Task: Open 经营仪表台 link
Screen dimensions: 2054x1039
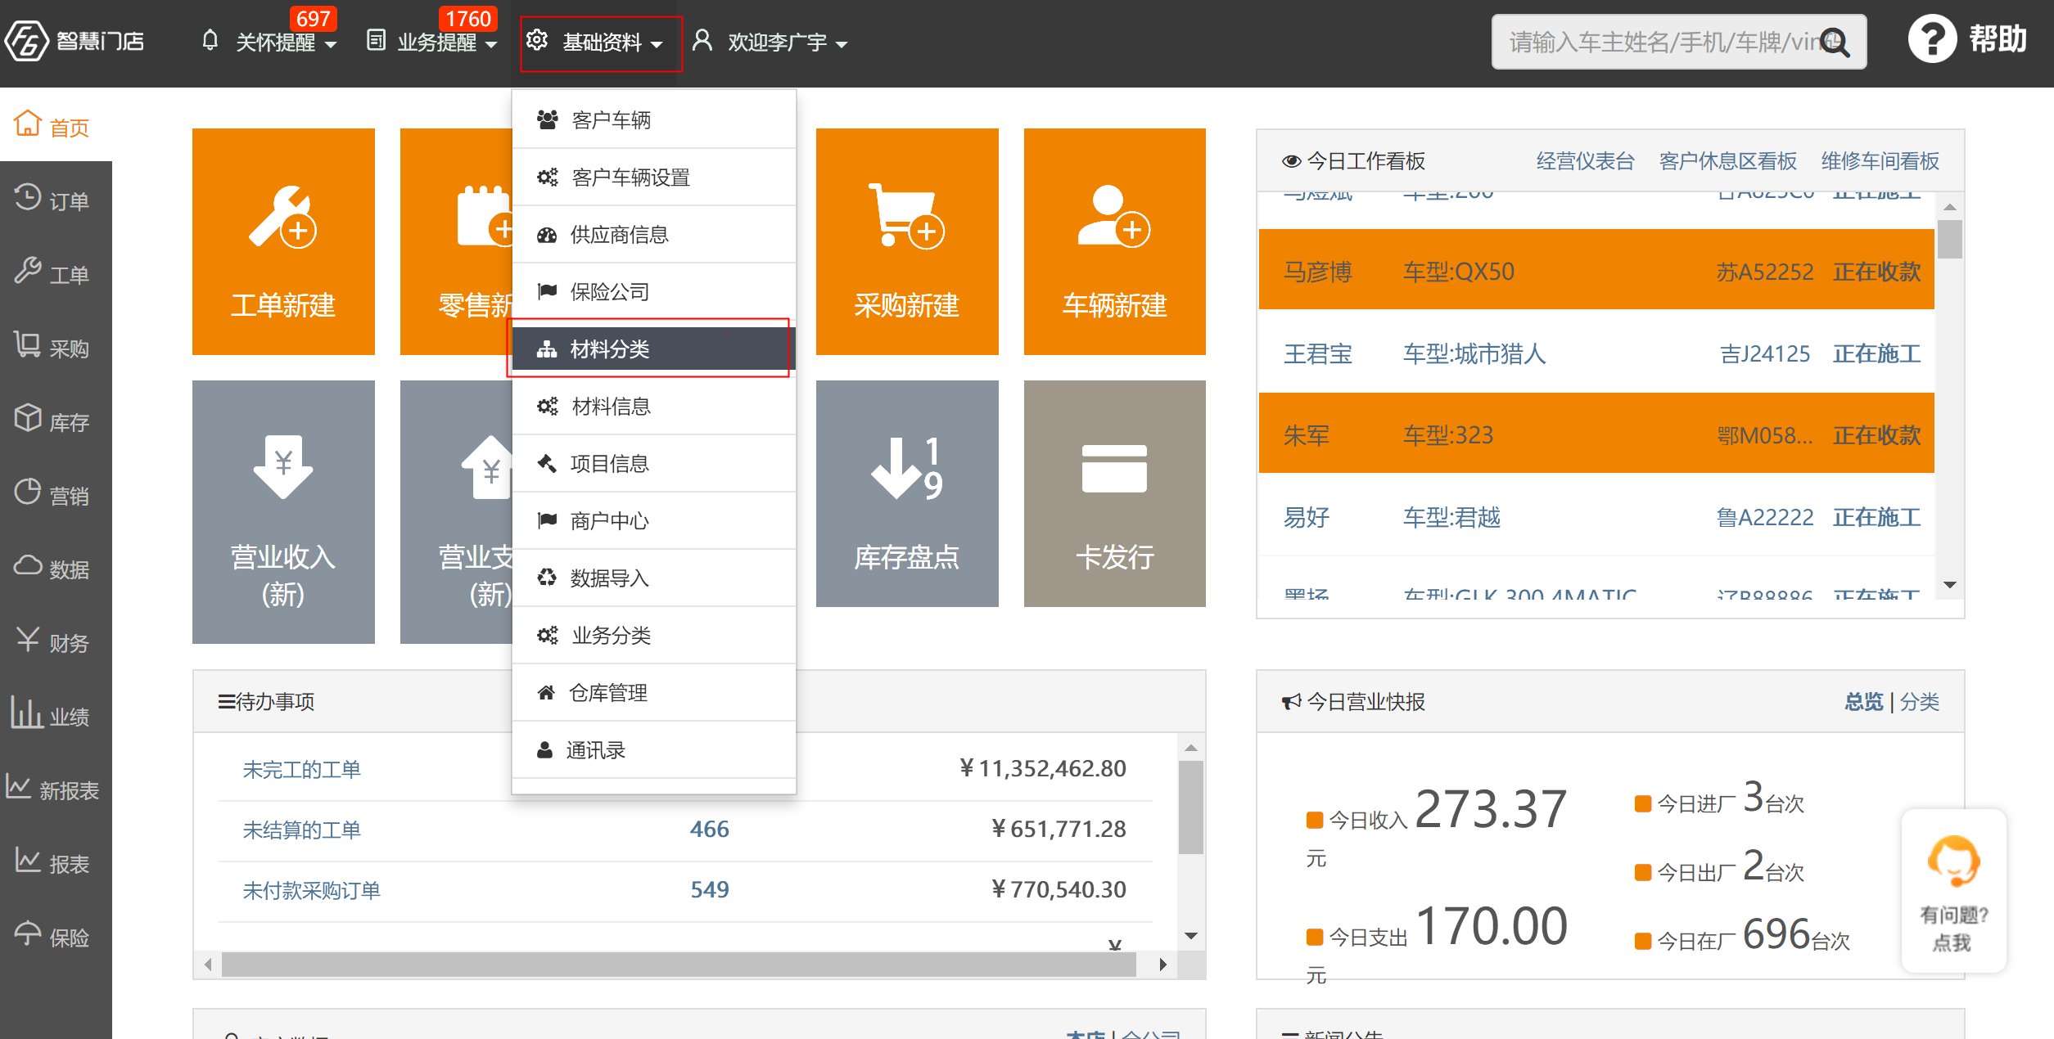Action: [x=1585, y=161]
